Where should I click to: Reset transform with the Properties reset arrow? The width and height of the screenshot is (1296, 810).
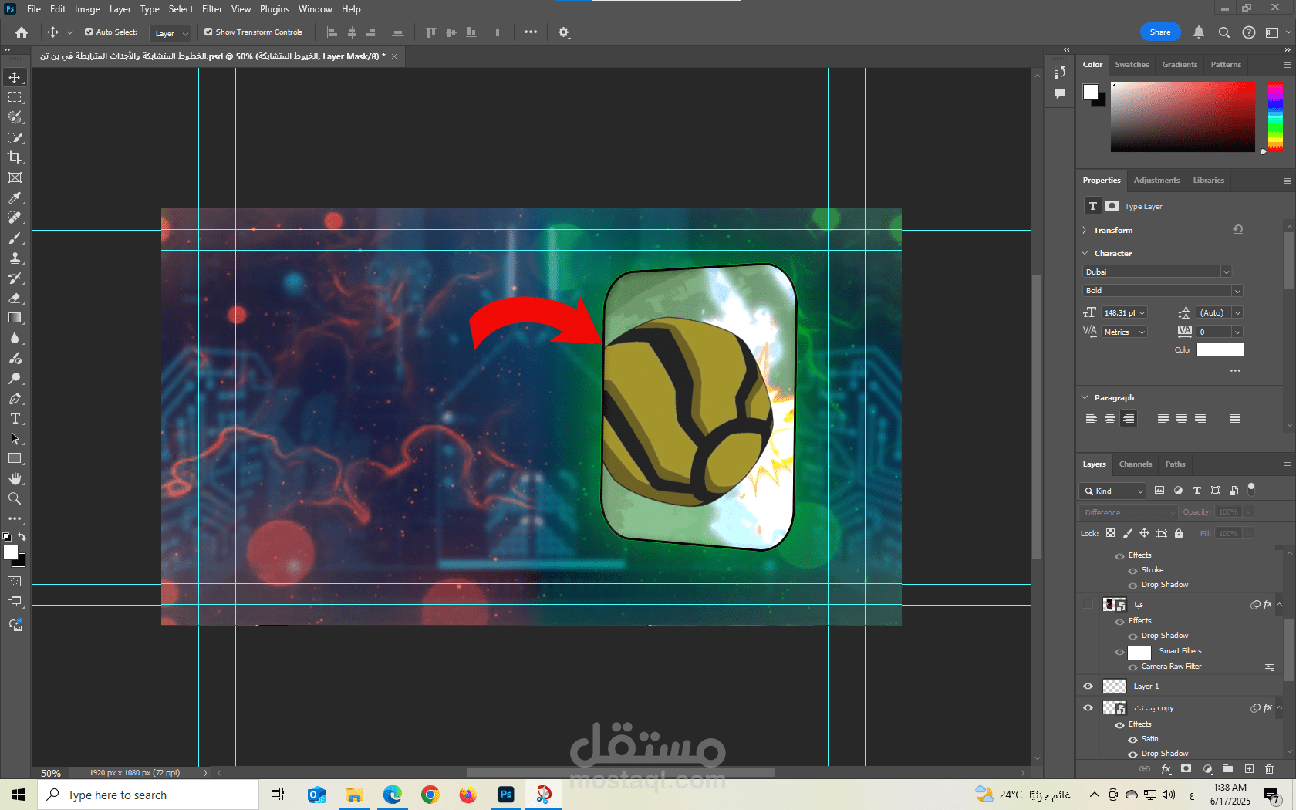click(1237, 230)
